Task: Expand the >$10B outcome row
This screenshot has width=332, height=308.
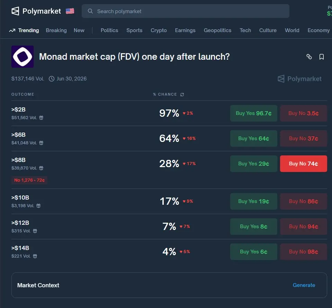Action: coord(169,201)
